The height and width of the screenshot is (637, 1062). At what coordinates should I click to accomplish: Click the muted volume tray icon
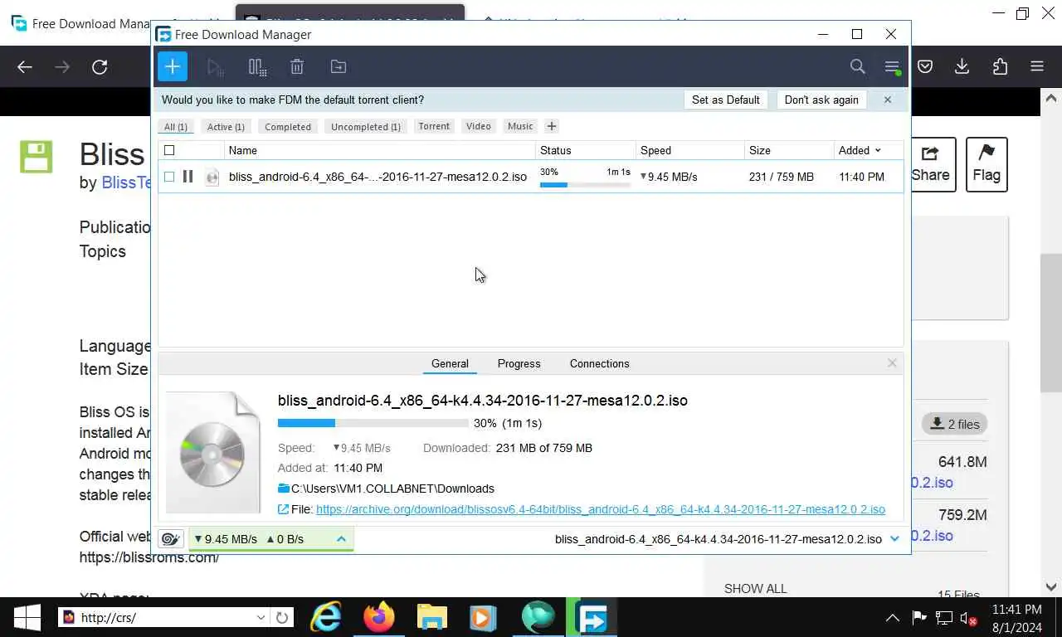[968, 618]
